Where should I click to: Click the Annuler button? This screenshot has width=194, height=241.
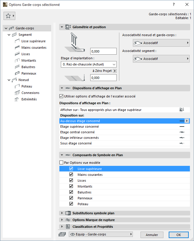[152, 235]
